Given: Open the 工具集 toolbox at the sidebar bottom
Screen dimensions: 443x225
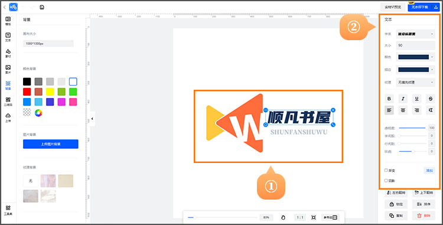Looking at the screenshot, I should click(x=8, y=210).
